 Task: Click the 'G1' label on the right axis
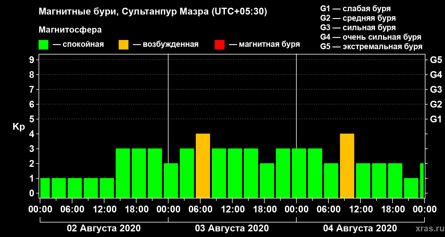[x=436, y=119]
